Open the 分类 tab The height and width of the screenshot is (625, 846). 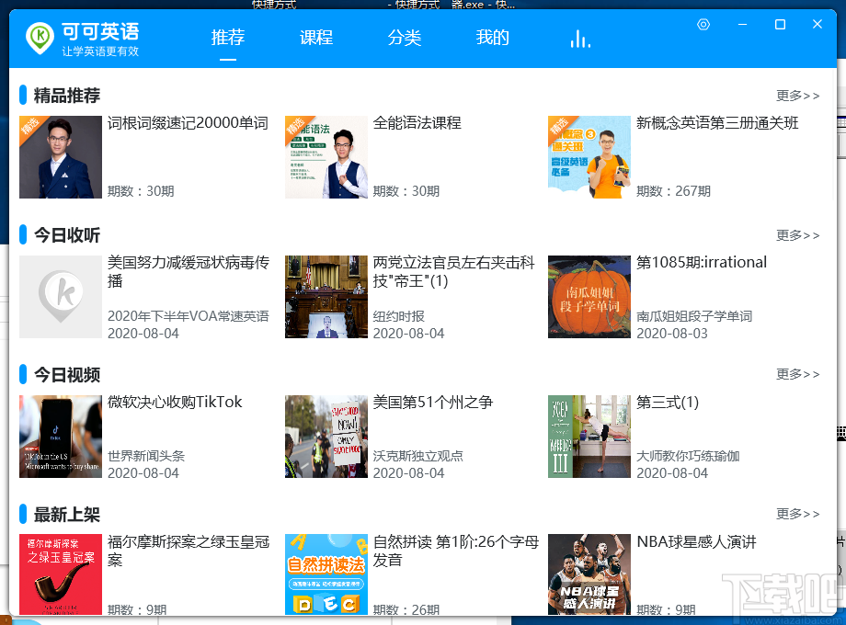pyautogui.click(x=404, y=39)
